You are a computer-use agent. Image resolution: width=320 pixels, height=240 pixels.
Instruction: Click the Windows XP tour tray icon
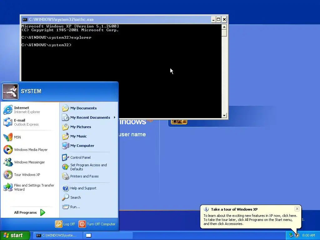tap(297, 235)
